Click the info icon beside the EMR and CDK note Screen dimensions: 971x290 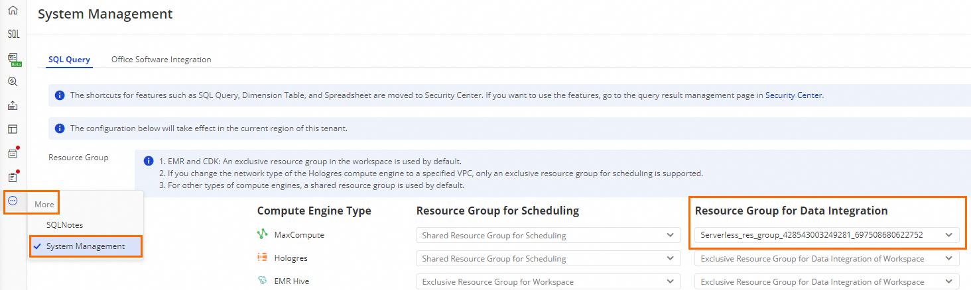(x=149, y=162)
